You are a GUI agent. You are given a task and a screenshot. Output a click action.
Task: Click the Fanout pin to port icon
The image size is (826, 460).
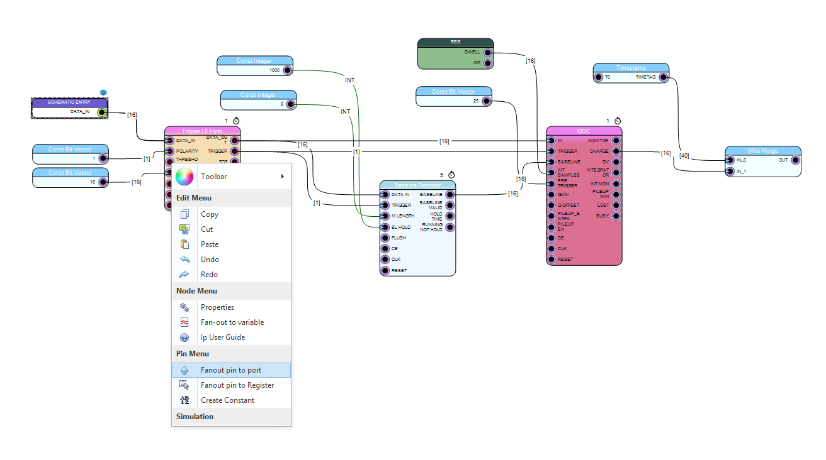point(184,370)
